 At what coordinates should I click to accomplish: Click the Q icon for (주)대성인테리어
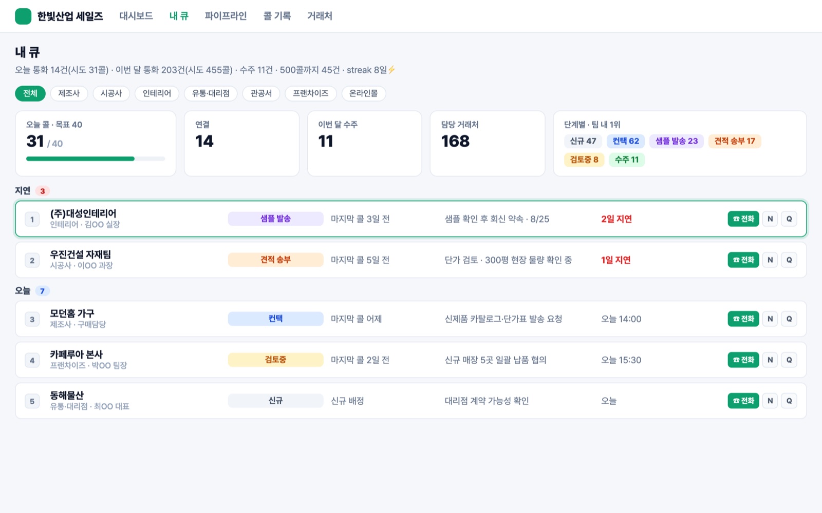789,219
